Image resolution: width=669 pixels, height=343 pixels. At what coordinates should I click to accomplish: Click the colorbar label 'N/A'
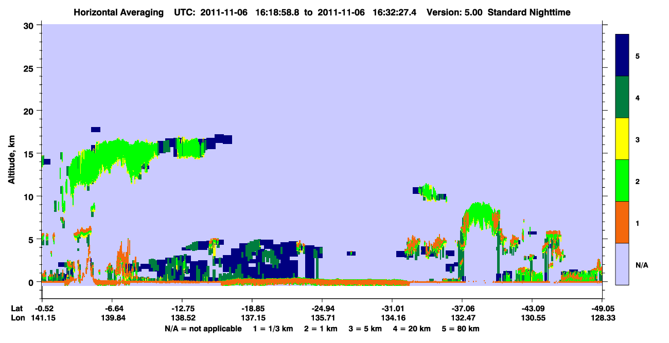coord(642,265)
